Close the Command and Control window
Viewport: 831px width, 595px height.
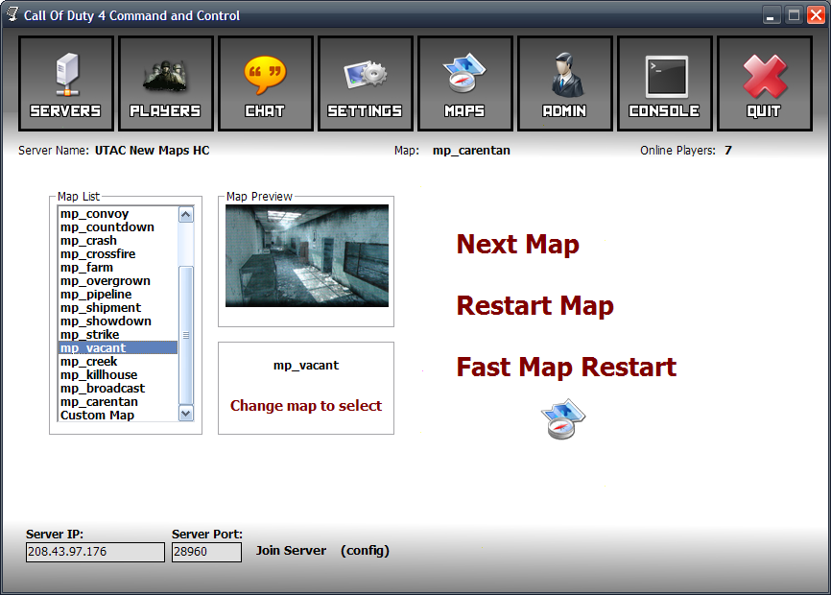tap(816, 15)
